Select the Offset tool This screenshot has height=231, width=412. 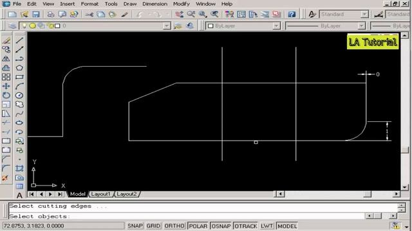tap(6, 68)
